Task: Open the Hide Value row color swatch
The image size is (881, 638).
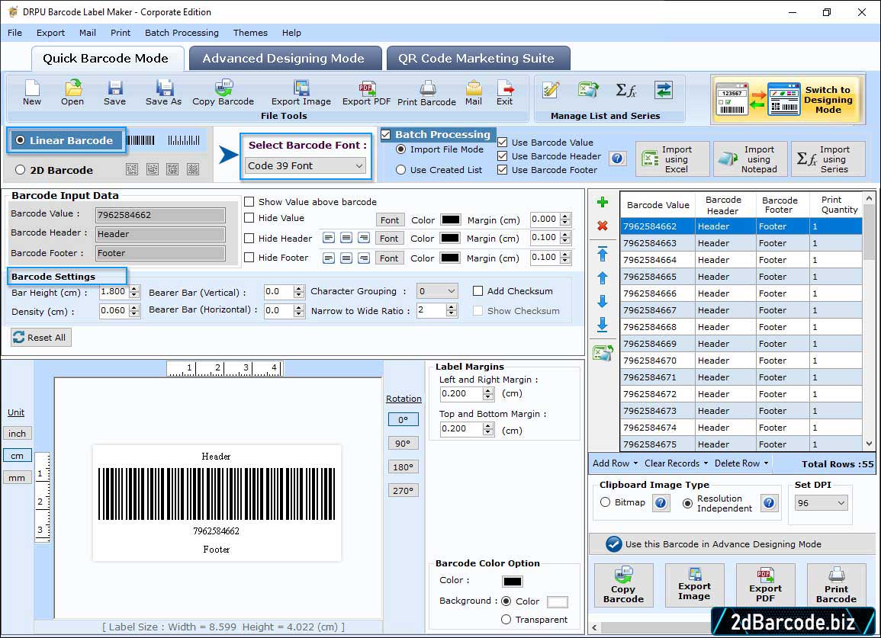Action: coord(451,220)
